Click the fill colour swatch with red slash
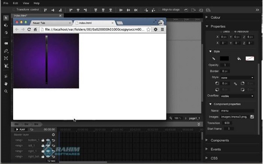This screenshot has width=263, height=164. point(250,58)
